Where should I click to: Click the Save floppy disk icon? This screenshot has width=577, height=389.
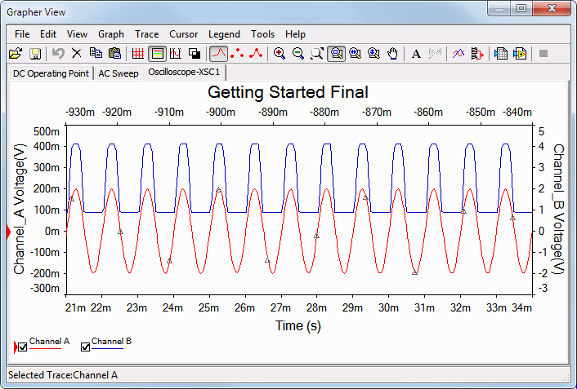[x=35, y=54]
